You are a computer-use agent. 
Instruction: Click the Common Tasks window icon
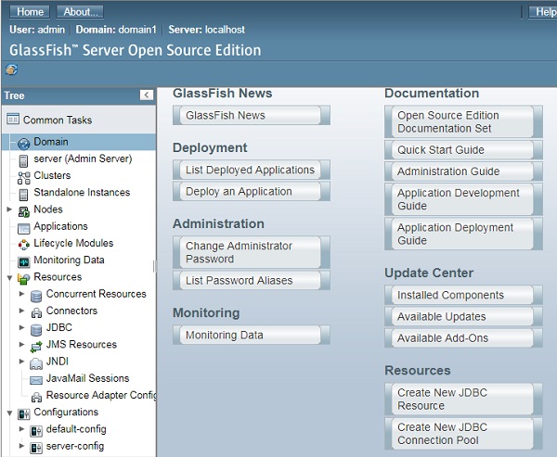click(13, 120)
